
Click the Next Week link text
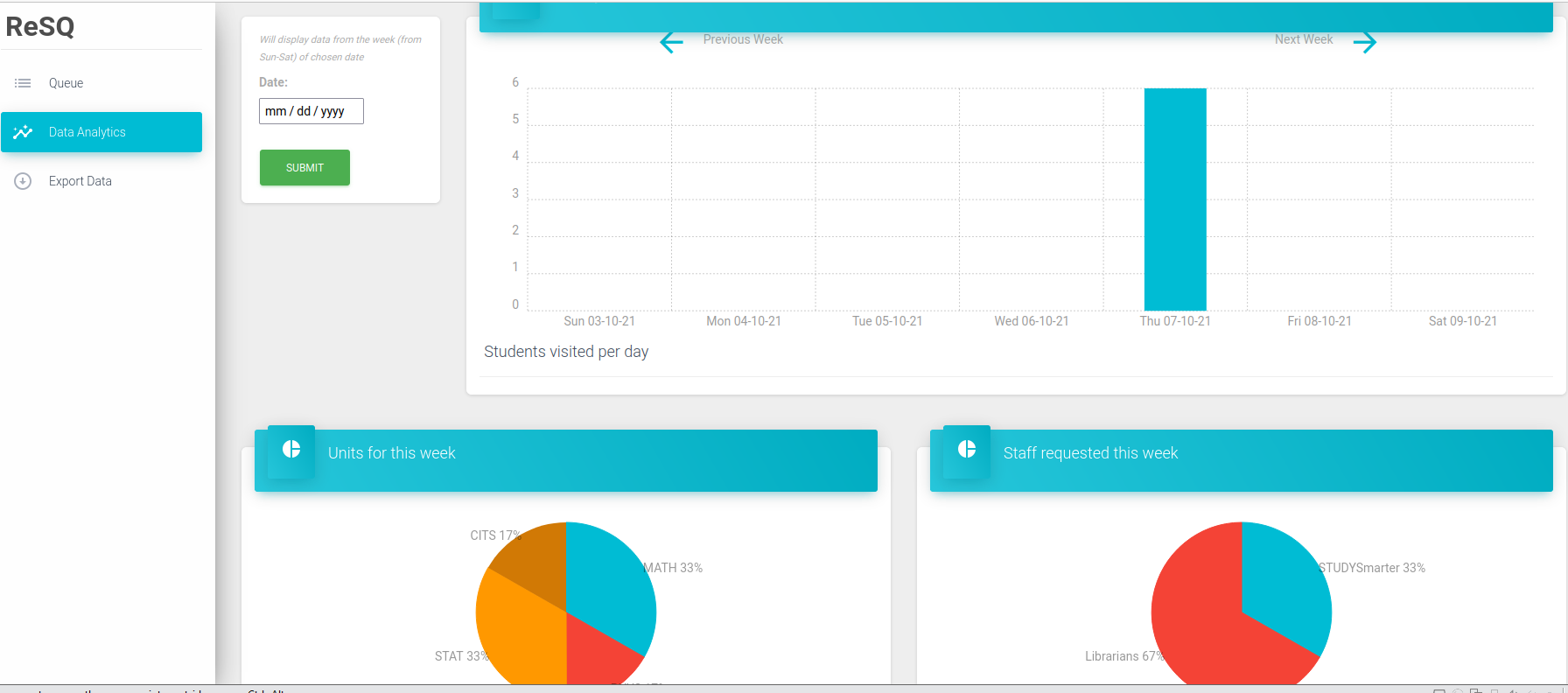[1303, 39]
